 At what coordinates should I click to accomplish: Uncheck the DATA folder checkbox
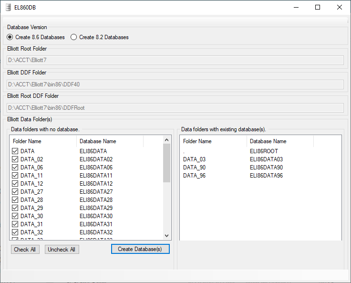[15, 151]
